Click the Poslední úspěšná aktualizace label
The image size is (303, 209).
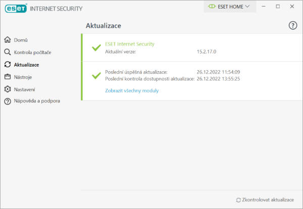(x=136, y=72)
